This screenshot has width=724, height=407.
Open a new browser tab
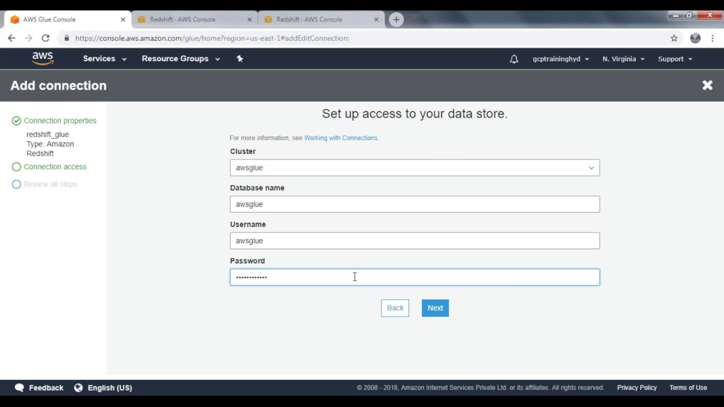pyautogui.click(x=396, y=19)
